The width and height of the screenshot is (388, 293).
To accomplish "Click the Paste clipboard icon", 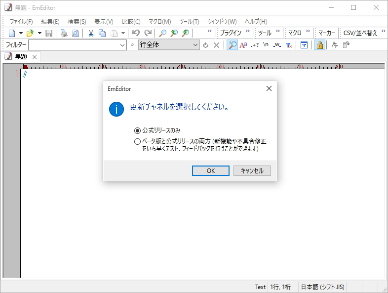I will [114, 33].
